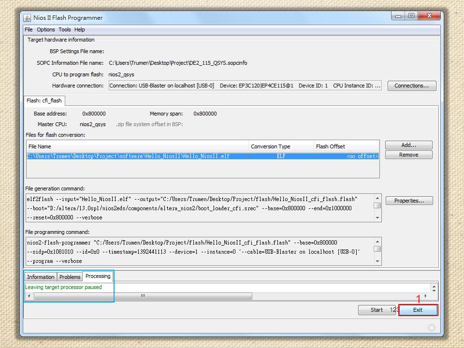The image size is (464, 348).
Task: Click the SOPC Information File path text
Action: 178,63
